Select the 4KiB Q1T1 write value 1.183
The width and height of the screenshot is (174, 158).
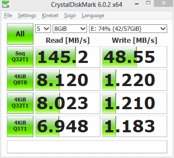(135, 126)
